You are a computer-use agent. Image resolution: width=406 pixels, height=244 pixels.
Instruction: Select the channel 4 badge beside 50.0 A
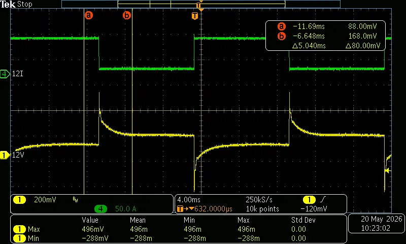[x=100, y=209]
